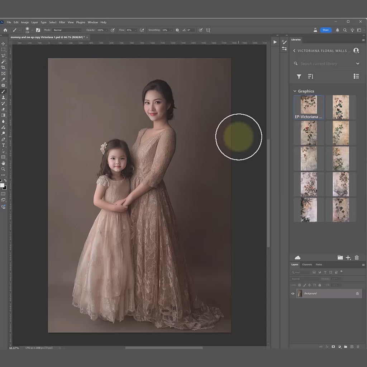Toggle pressure for opacity button
Viewport: 367px width, 367px height.
tap(113, 30)
